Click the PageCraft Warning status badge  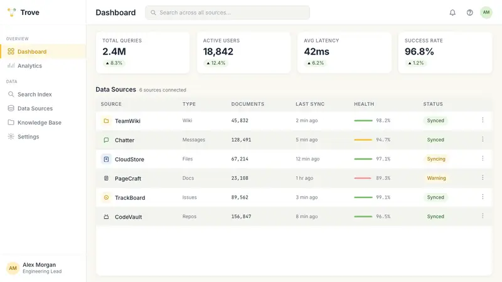pos(436,178)
